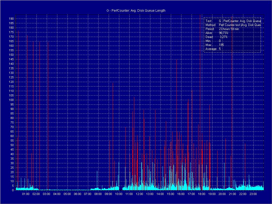
Task: Click the 01:00 time axis label
Action: click(x=26, y=194)
